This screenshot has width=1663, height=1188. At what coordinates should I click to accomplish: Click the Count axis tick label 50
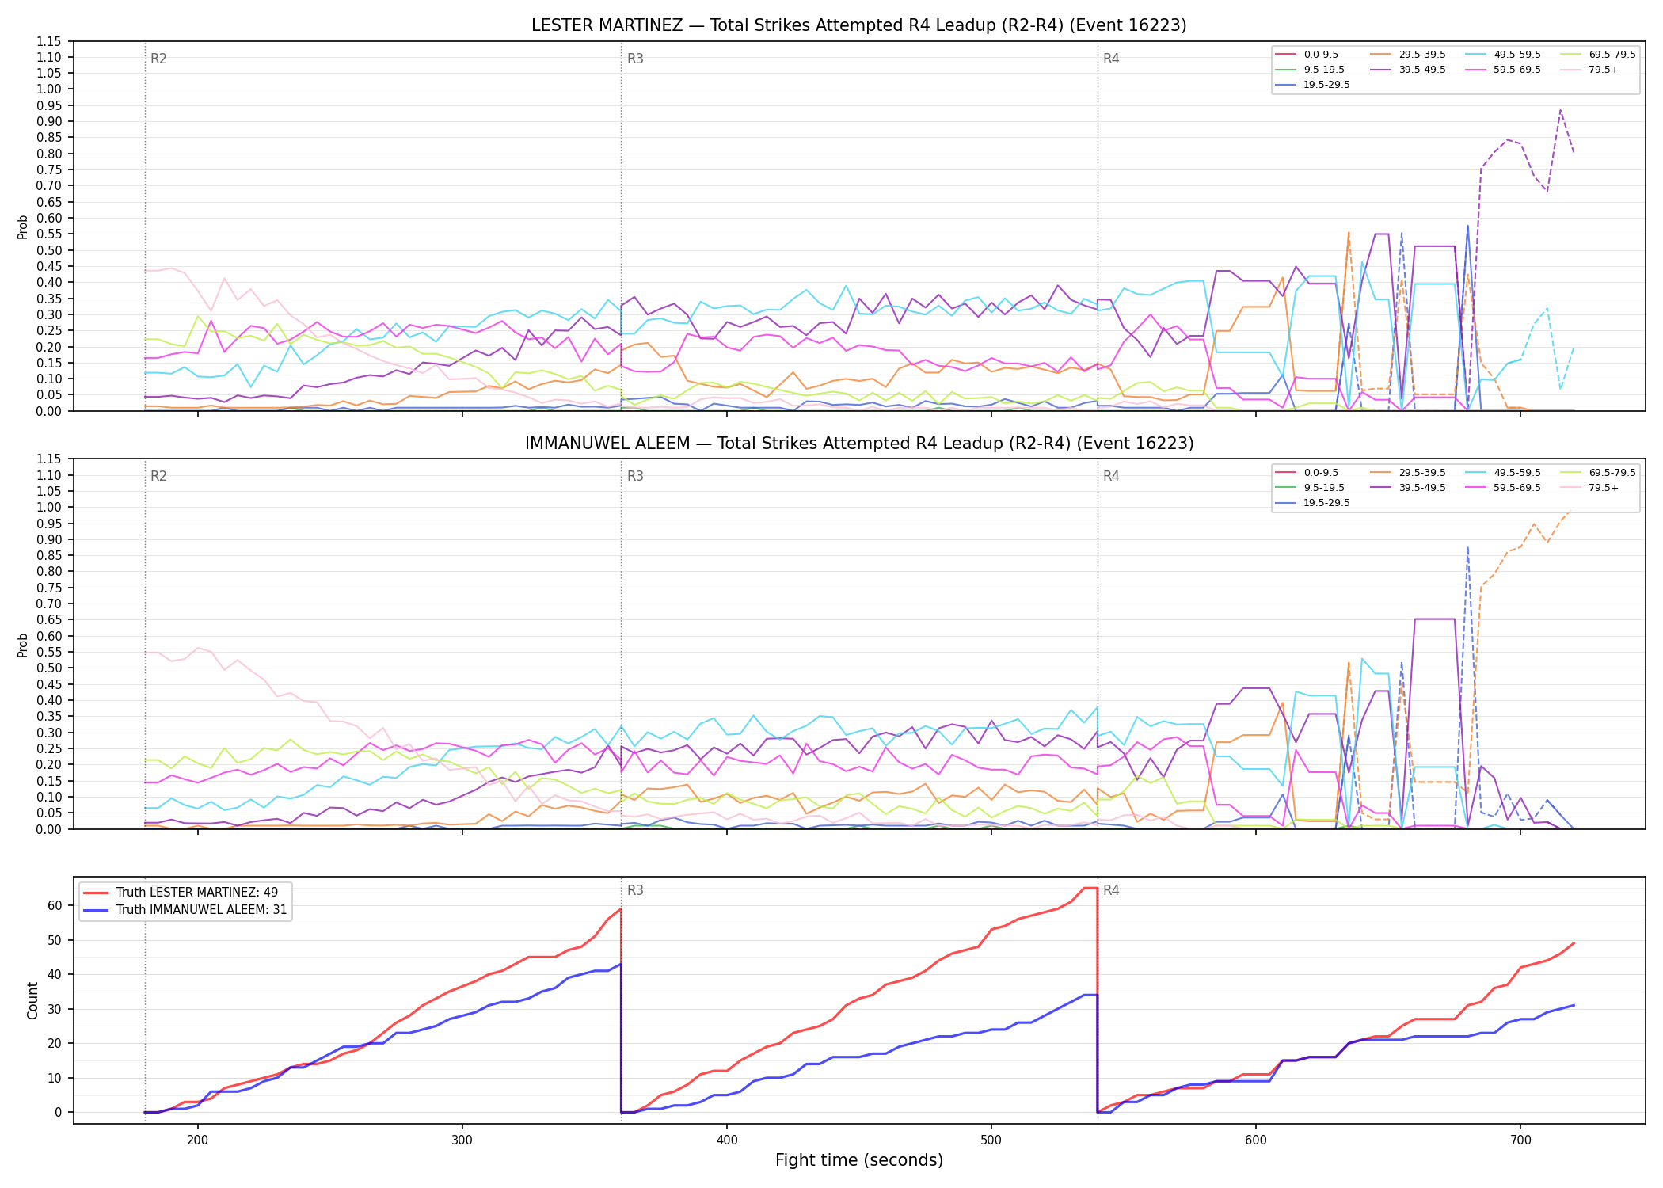(54, 940)
